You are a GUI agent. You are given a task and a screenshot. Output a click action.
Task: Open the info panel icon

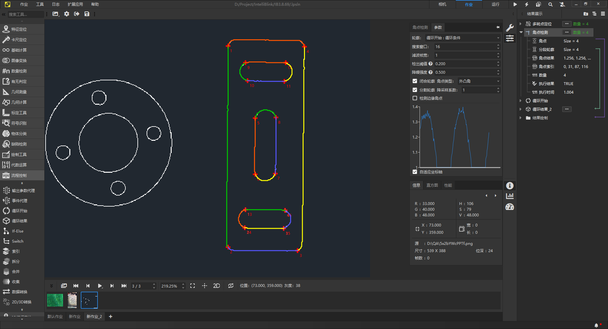click(510, 186)
